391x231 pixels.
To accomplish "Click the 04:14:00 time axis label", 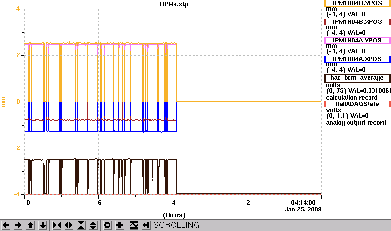I will pyautogui.click(x=303, y=203).
